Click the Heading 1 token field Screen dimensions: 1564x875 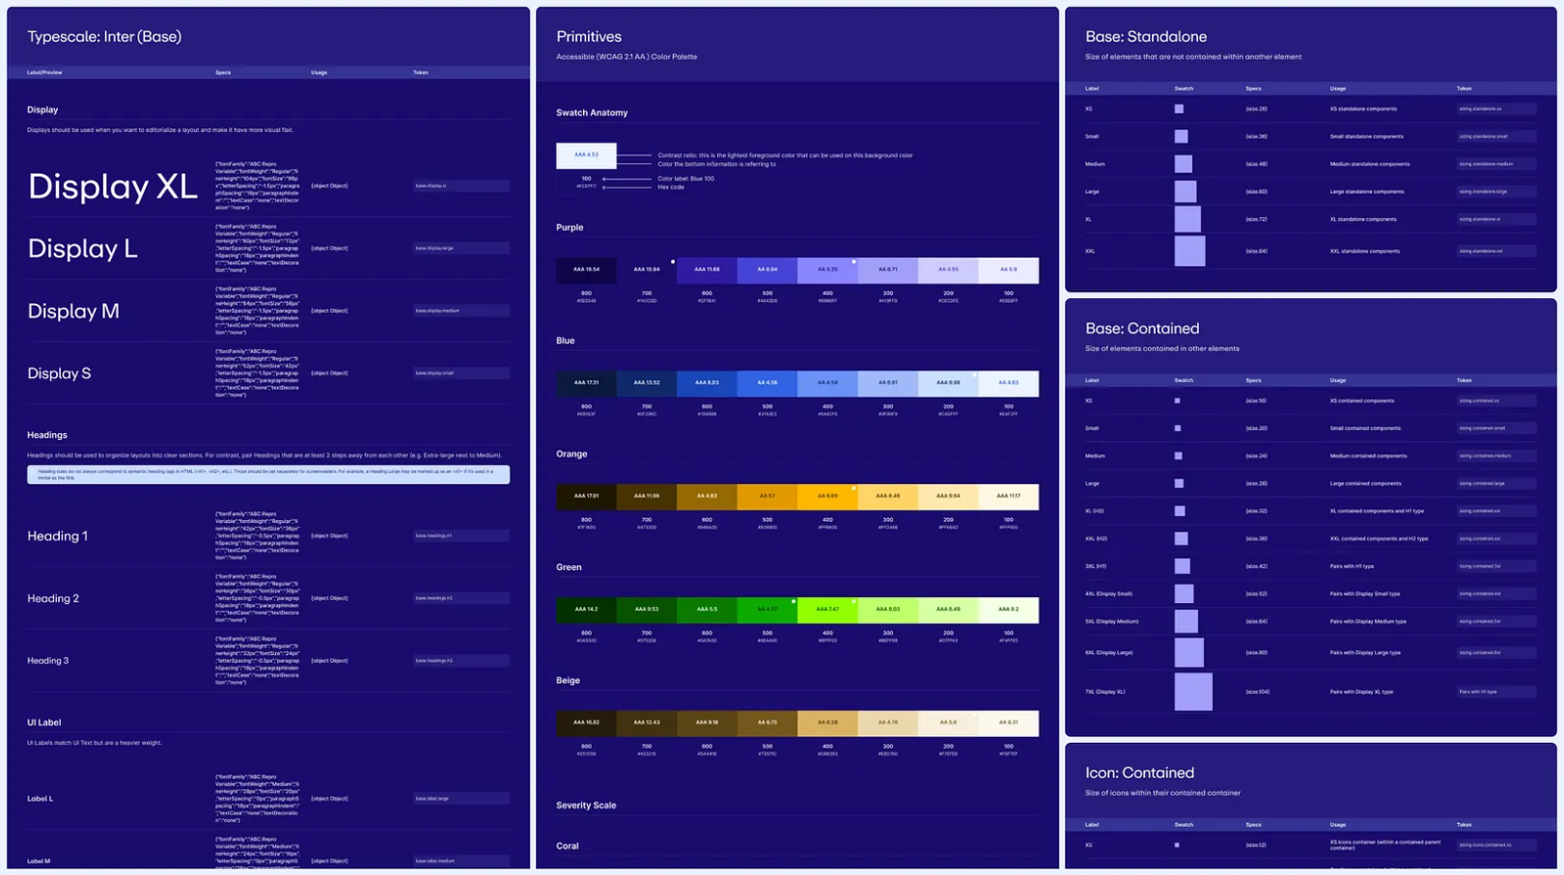tap(461, 536)
